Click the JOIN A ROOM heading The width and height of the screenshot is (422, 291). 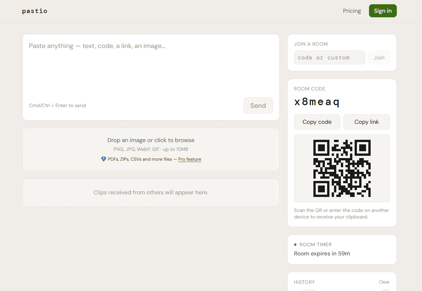pos(311,44)
